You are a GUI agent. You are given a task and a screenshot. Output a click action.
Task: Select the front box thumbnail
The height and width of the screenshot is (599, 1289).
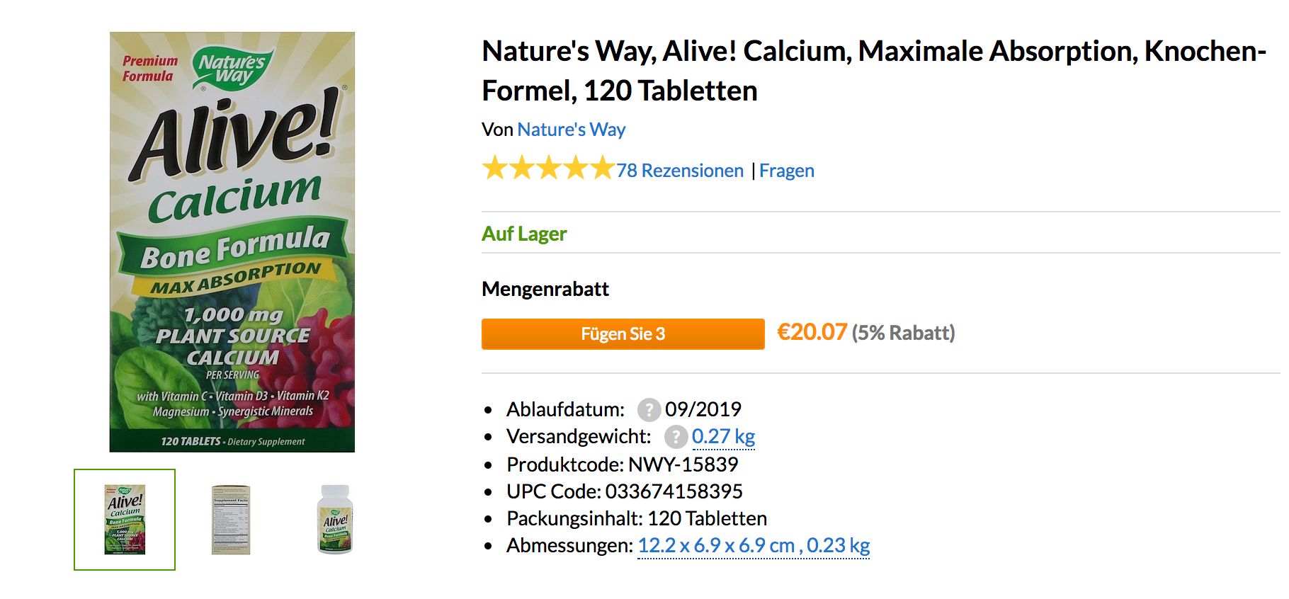click(x=125, y=519)
